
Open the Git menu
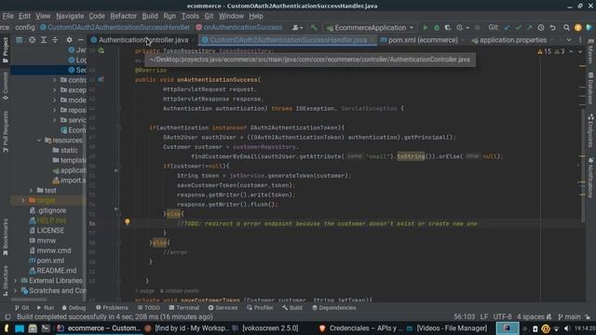[x=209, y=17]
